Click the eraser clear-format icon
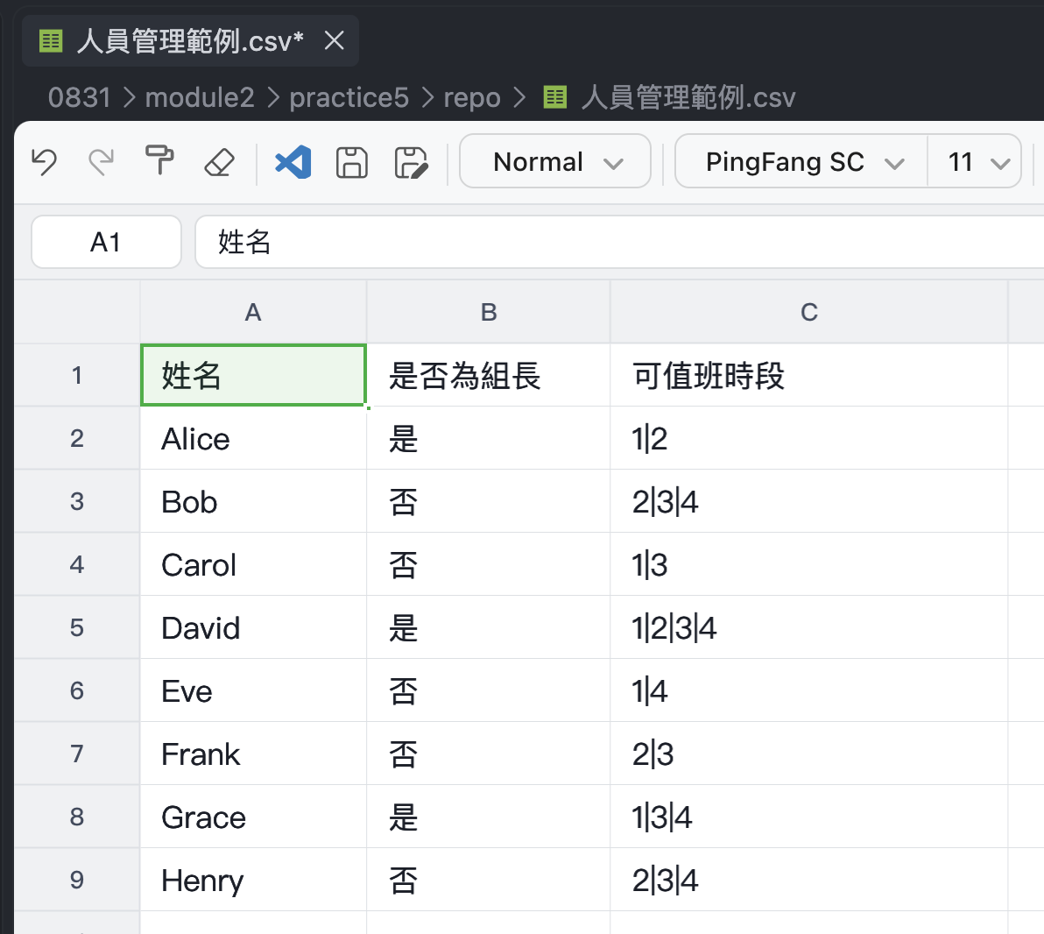Screen dimensions: 1044x934 218,162
